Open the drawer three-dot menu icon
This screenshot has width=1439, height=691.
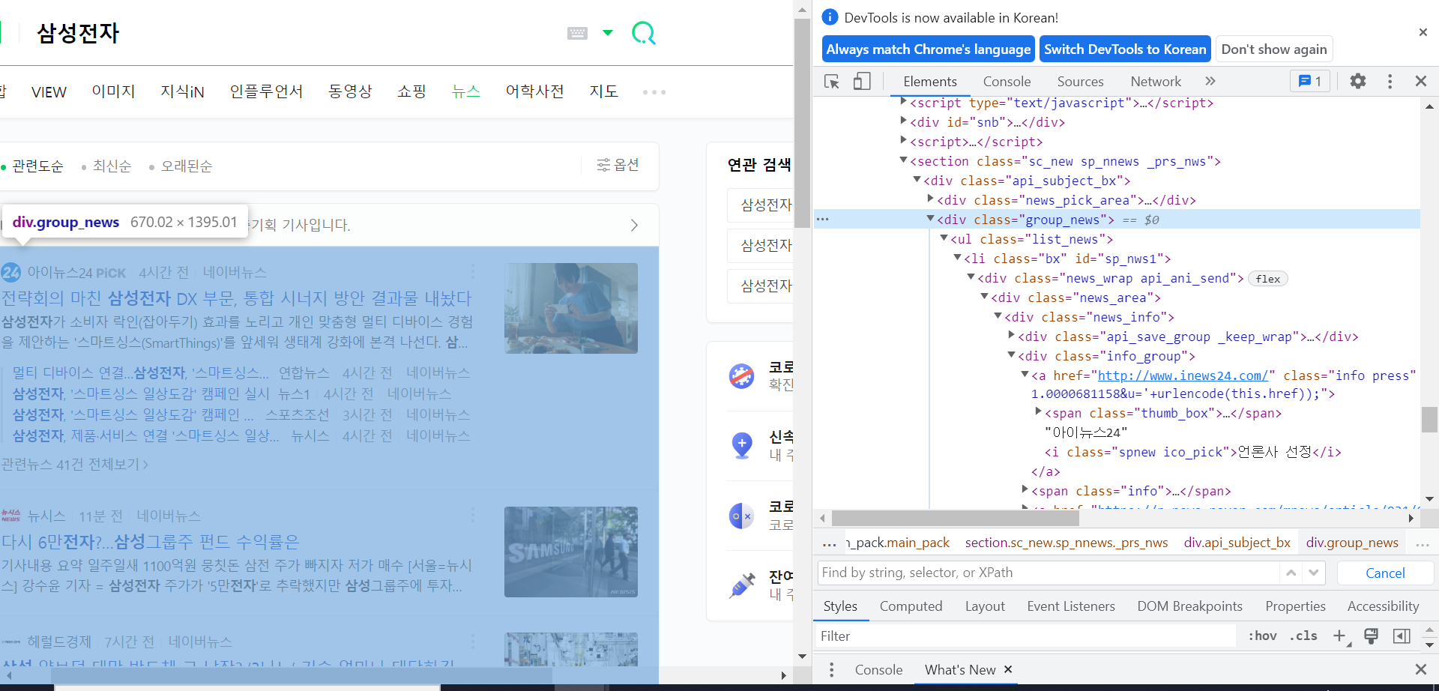[831, 670]
